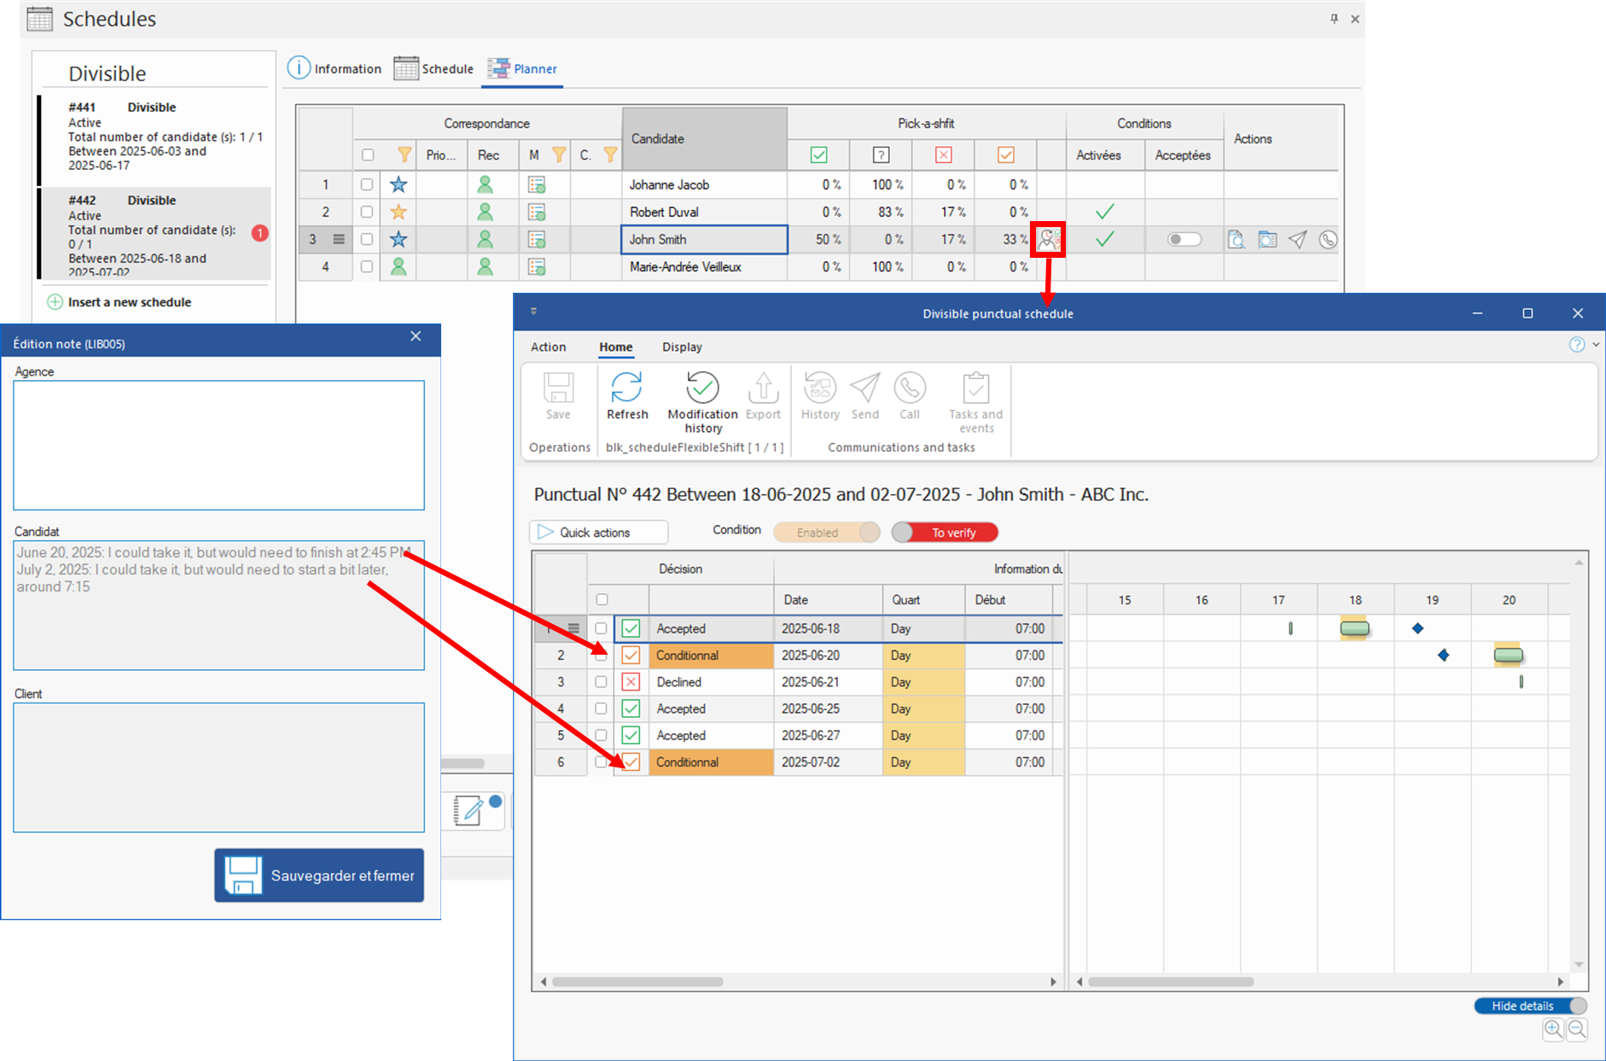Check the checkbox for the Declined 2025-06-21 row
Image resolution: width=1606 pixels, height=1061 pixels.
(x=601, y=682)
